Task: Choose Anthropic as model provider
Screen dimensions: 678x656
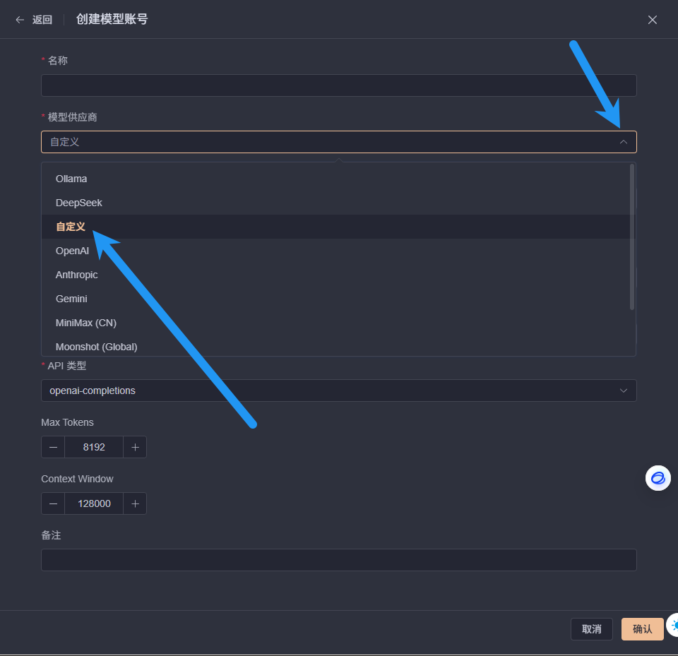Action: pyautogui.click(x=77, y=275)
